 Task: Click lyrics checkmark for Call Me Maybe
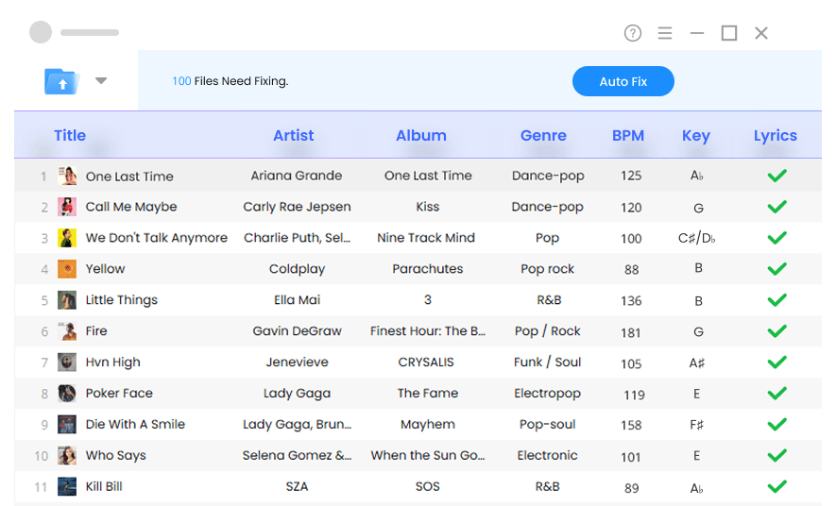pos(776,206)
